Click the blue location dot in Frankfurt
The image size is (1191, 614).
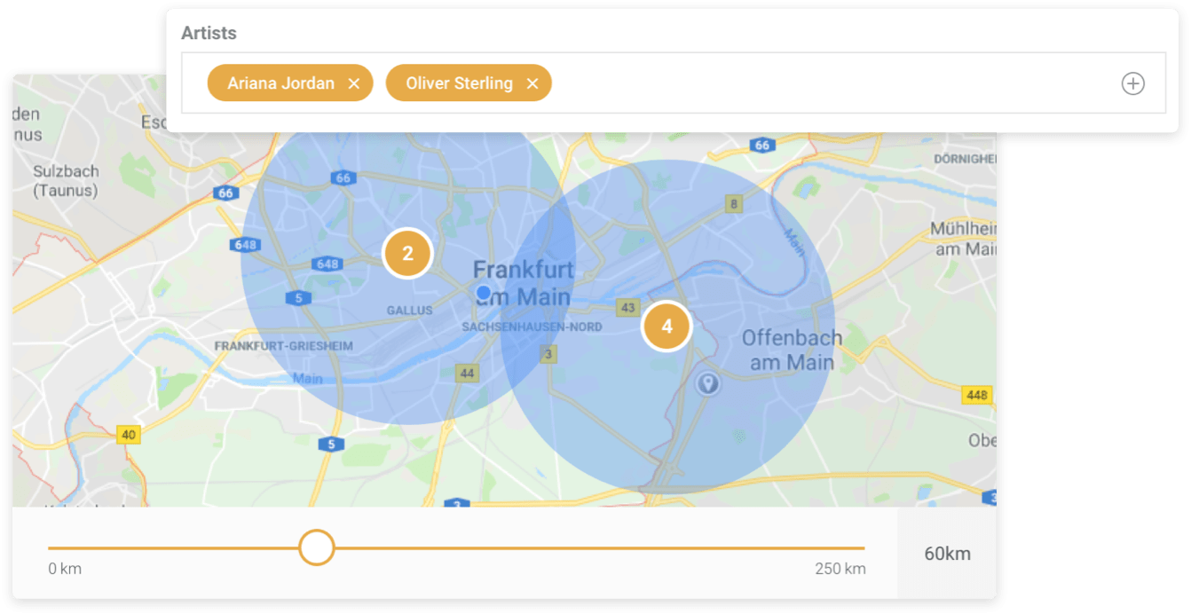click(x=484, y=292)
